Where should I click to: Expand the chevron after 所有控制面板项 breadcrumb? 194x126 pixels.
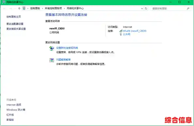click(x=64, y=8)
